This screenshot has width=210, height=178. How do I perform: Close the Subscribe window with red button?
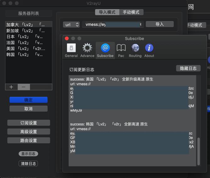click(67, 38)
